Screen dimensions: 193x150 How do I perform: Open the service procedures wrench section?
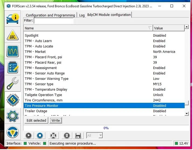tap(13, 83)
